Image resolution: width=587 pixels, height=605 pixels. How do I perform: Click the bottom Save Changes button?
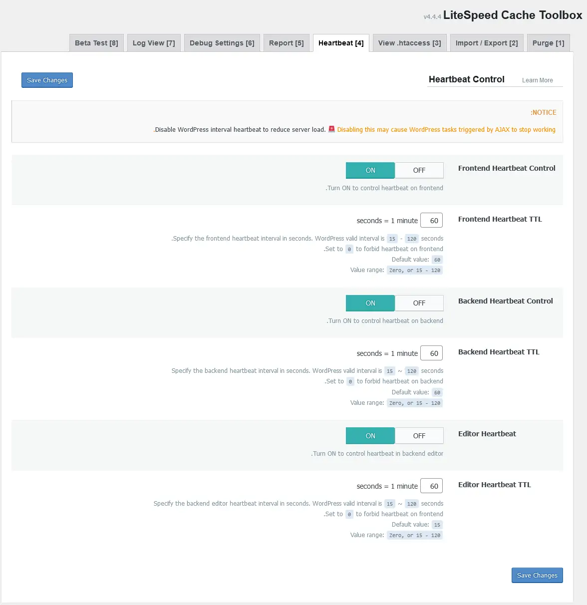click(537, 575)
